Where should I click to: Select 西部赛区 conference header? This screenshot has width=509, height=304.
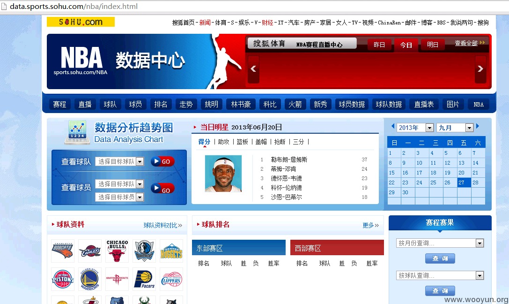pos(337,247)
